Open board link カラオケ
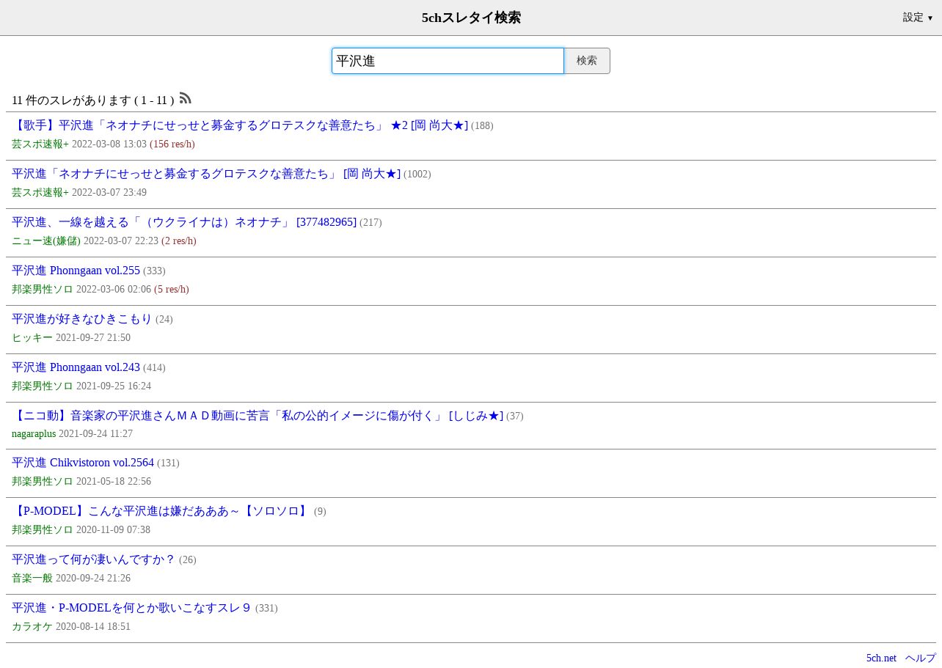The height and width of the screenshot is (668, 942). [x=32, y=627]
